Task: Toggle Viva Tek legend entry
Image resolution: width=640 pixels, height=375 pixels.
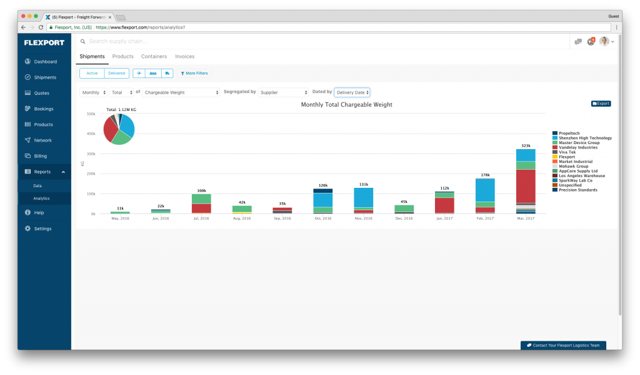Action: 564,152
